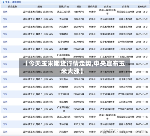Click 河南省/郑州市 in the 2025-12-01 row

click(107, 34)
